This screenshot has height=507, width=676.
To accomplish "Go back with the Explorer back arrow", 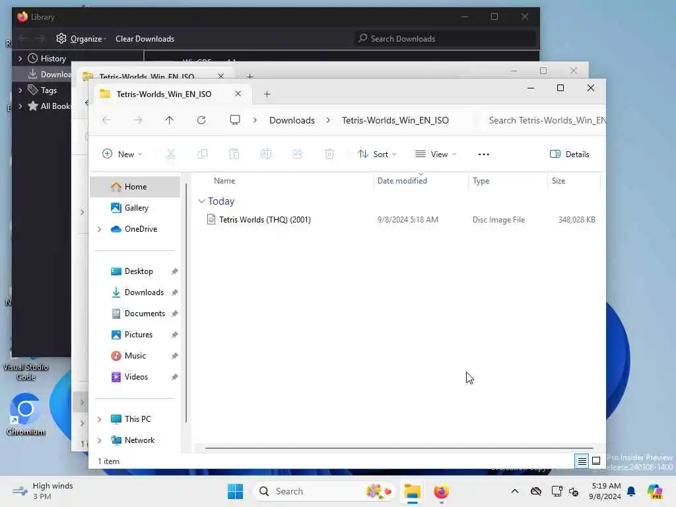I will click(x=106, y=120).
